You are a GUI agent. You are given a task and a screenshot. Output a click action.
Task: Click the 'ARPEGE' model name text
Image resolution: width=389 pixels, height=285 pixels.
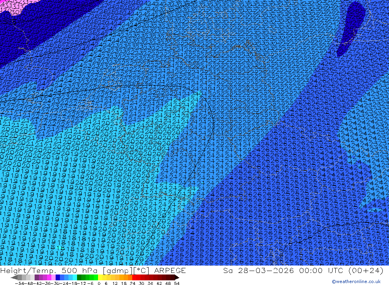point(170,270)
